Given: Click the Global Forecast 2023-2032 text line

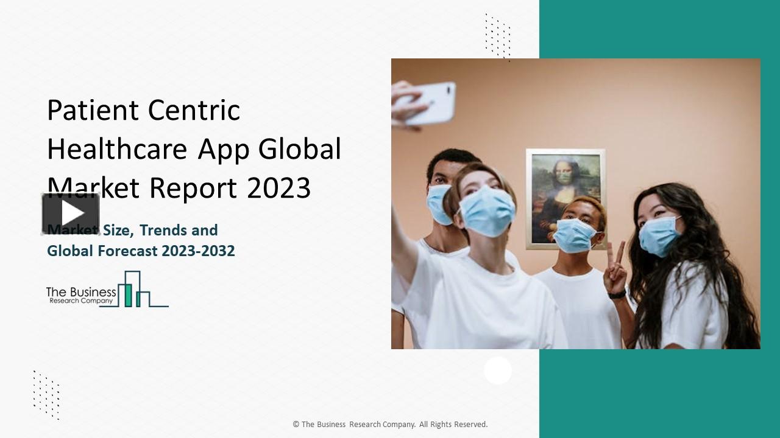Looking at the screenshot, I should [141, 251].
